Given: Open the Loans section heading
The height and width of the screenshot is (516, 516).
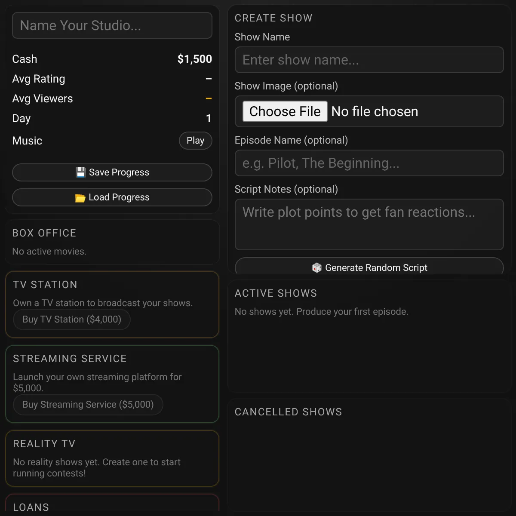Looking at the screenshot, I should click(31, 507).
